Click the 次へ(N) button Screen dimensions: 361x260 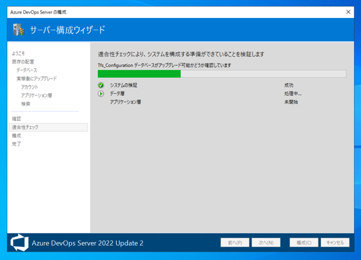266,243
